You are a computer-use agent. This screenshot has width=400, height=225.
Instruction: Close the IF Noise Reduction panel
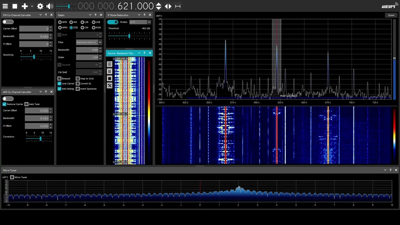150,15
